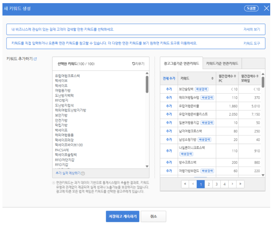Open the 도움말 help button
The image size is (273, 225).
pyautogui.click(x=251, y=8)
